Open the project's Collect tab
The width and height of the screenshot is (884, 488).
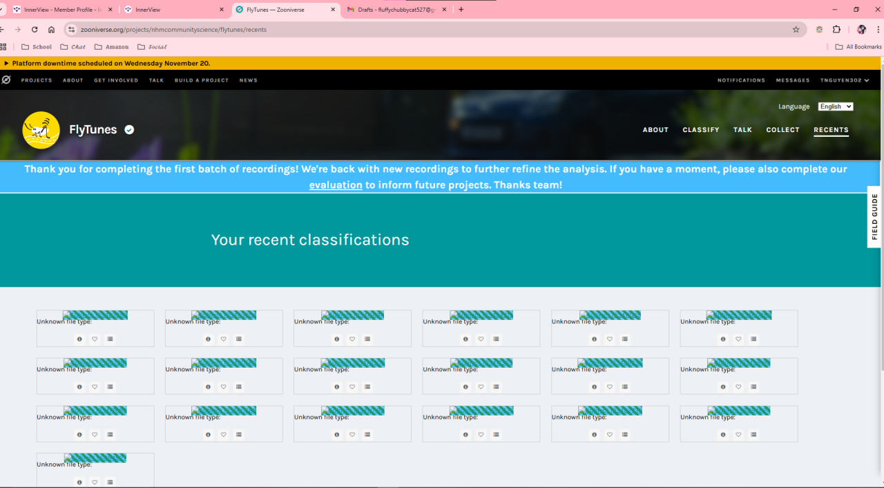[782, 130]
